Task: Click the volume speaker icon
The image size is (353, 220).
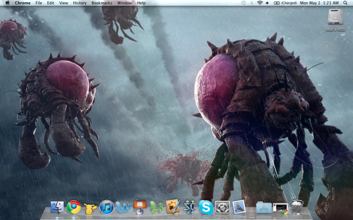Action: click(267, 3)
